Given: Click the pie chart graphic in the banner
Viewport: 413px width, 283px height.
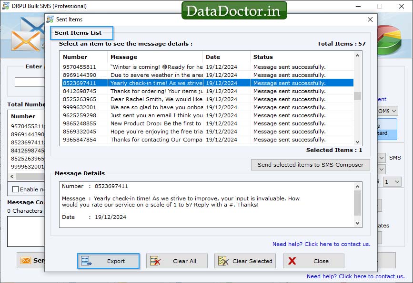Looking at the screenshot, I should click(x=389, y=39).
